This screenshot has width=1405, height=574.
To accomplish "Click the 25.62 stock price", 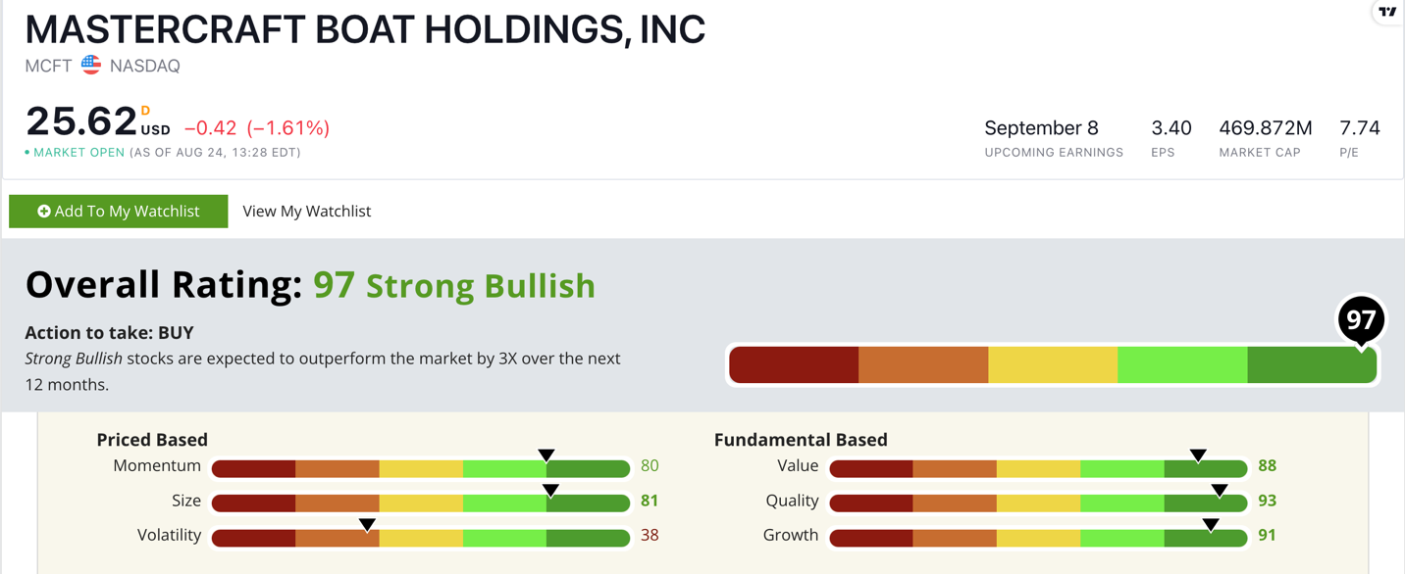I will click(x=81, y=122).
